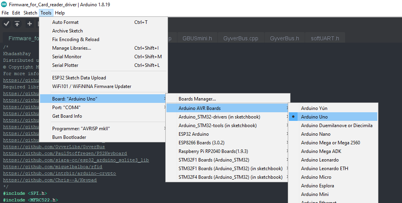
Task: Expand Arduino_STM32-drivers (in sketchbook) submenu
Action: click(228, 117)
